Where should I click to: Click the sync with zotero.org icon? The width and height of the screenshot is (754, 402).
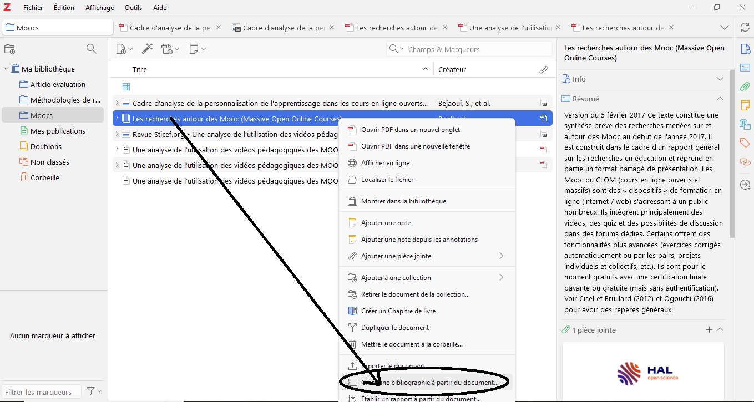[745, 28]
